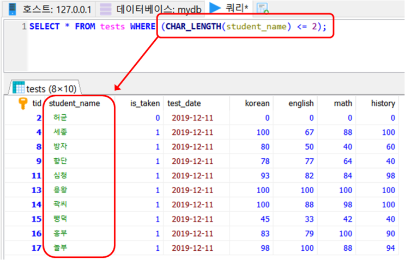The height and width of the screenshot is (260, 405).
Task: Select the query tab with play icon
Action: (229, 8)
